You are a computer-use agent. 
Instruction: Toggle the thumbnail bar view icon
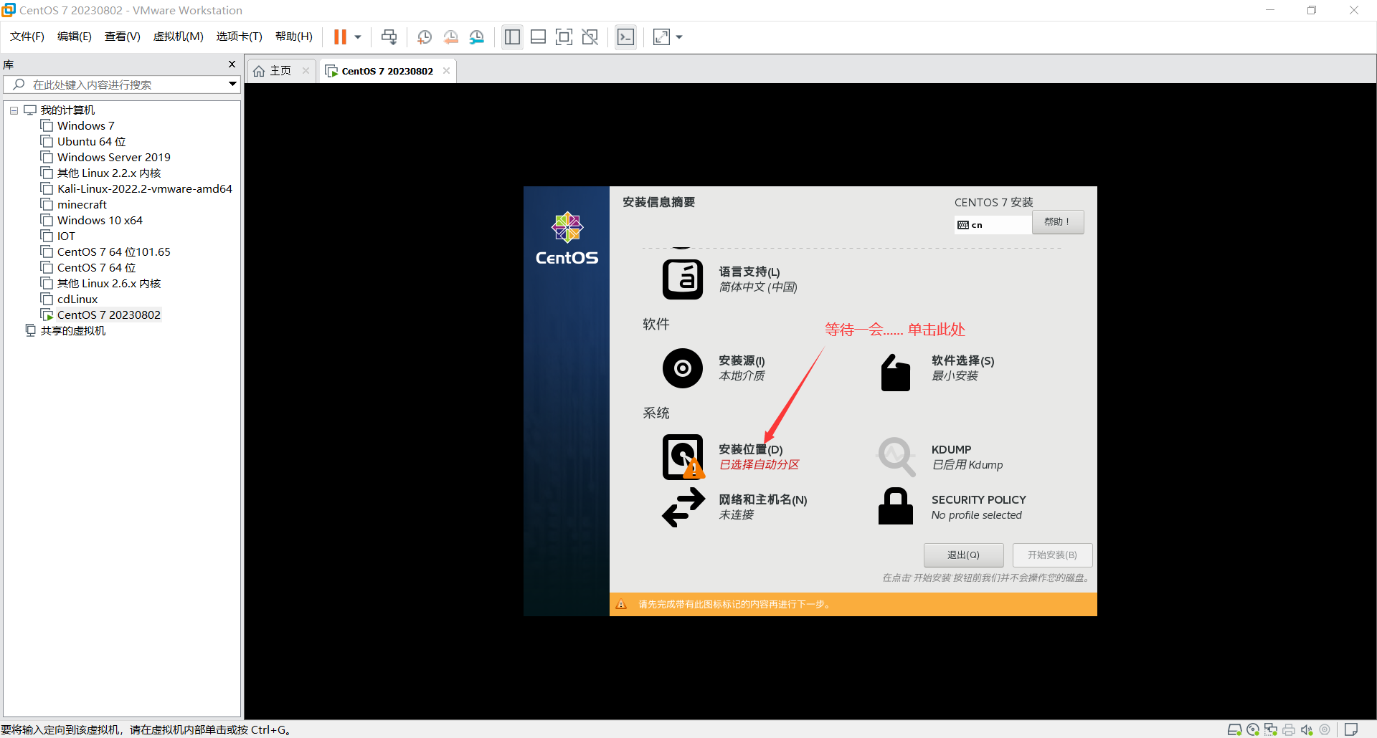(x=538, y=37)
